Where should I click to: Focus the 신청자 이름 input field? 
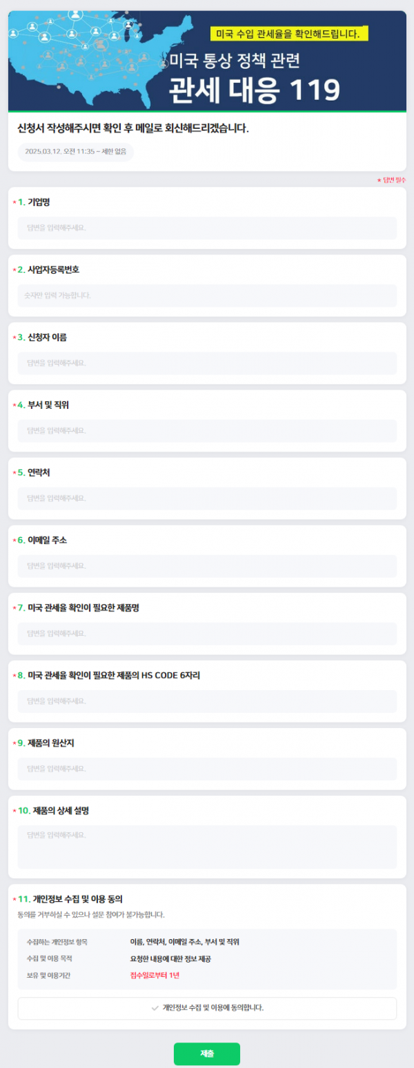point(207,363)
